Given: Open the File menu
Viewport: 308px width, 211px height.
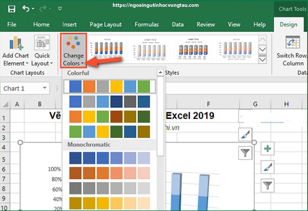Looking at the screenshot, I should click(12, 24).
